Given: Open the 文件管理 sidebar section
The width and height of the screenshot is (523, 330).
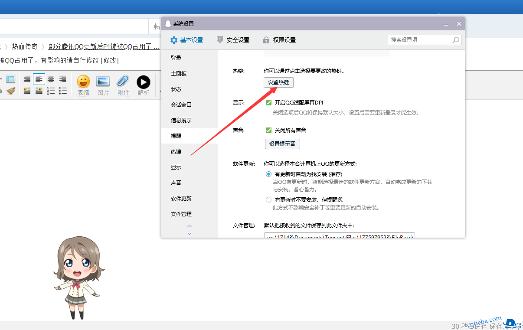Looking at the screenshot, I should point(190,214).
